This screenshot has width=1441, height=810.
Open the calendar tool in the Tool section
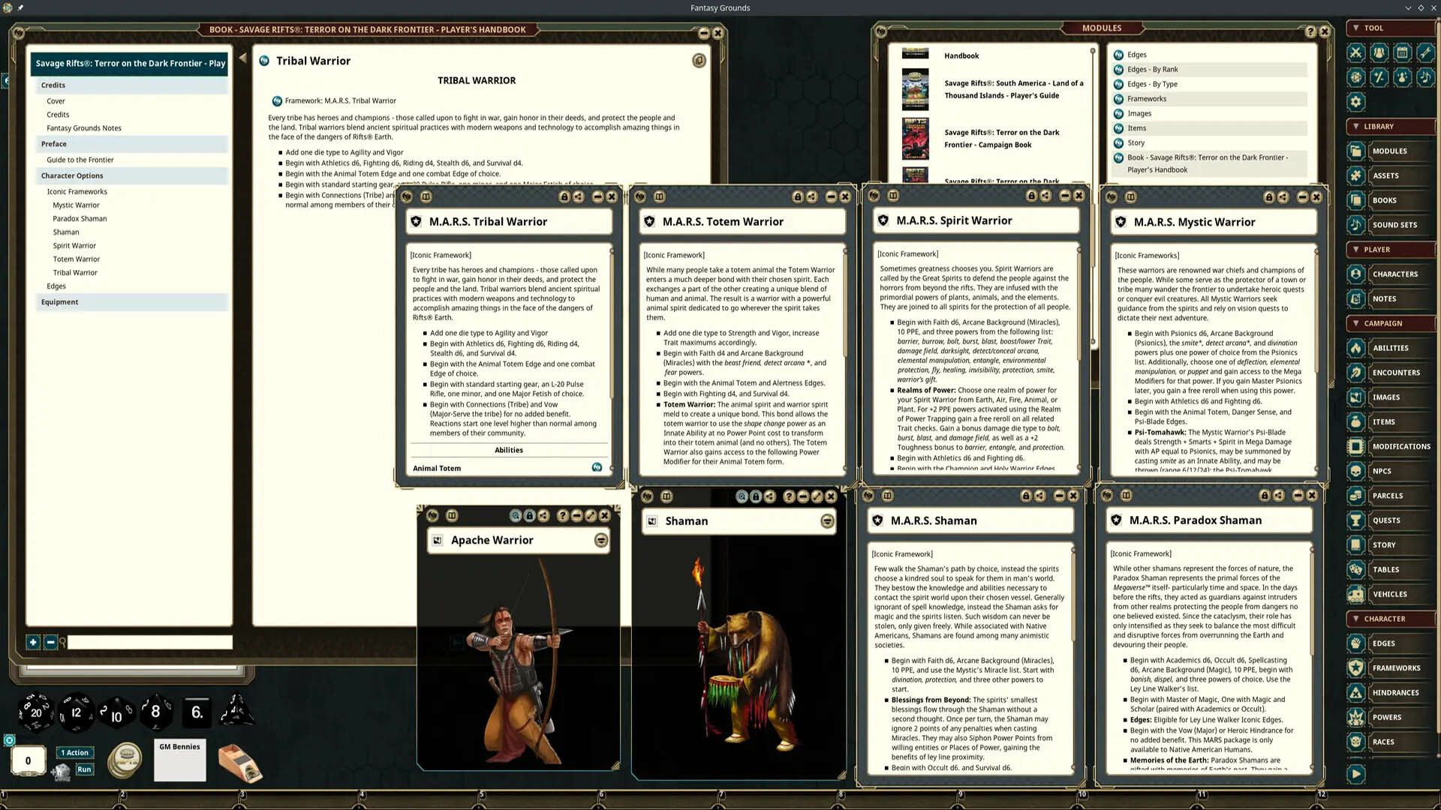pos(1403,52)
